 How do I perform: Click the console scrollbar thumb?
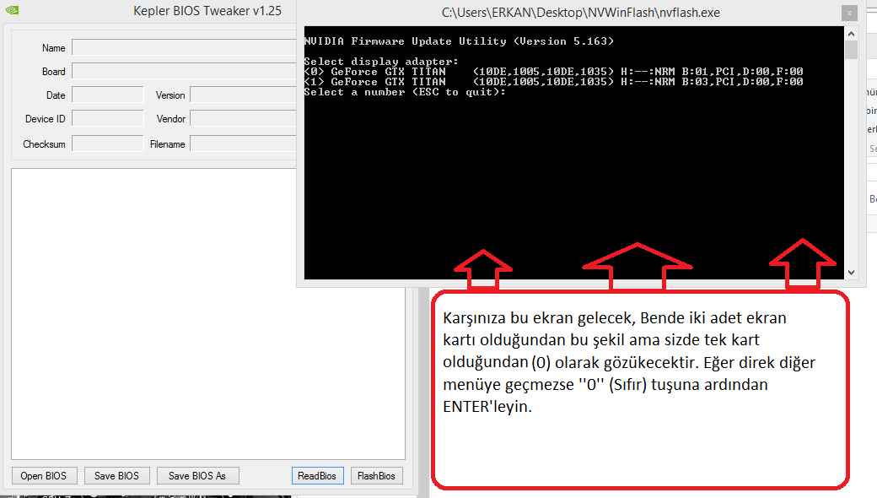point(851,50)
